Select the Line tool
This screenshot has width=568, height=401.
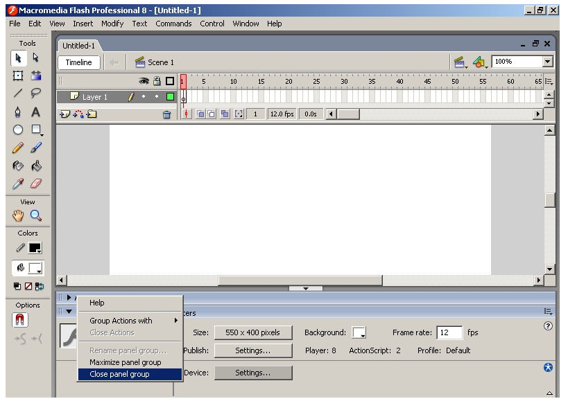(x=18, y=93)
